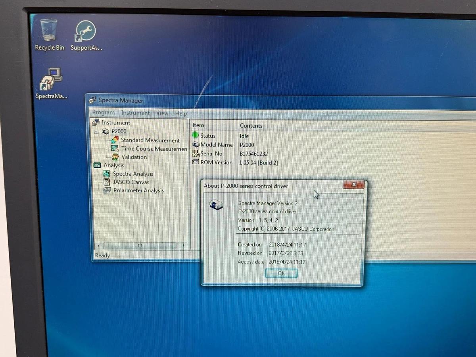Screen dimensions: 476x357
Task: Click the Version 1, 5, 4, 2 text
Action: pos(258,220)
